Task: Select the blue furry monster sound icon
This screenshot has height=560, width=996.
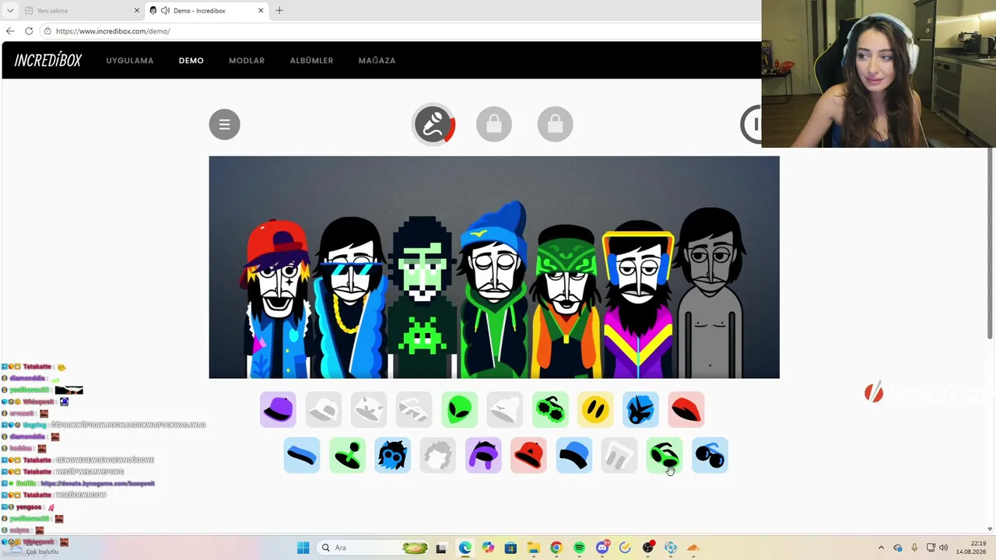Action: click(x=392, y=455)
